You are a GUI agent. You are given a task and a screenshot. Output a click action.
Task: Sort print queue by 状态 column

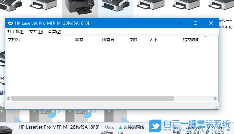pyautogui.click(x=86, y=40)
